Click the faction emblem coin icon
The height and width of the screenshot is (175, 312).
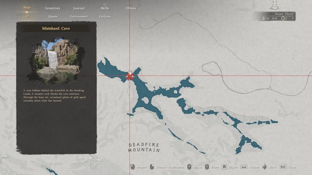point(283,19)
